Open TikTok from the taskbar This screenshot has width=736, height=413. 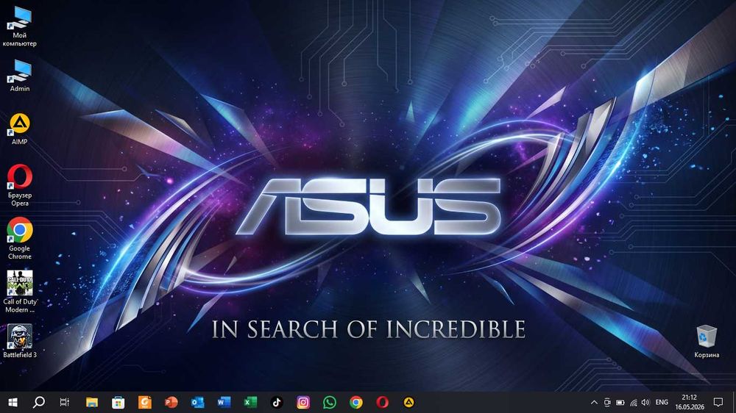[277, 402]
